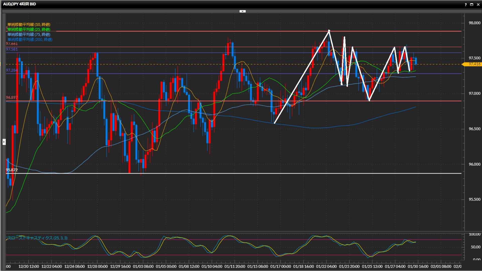Open the help question mark icon
This screenshot has height=271, width=482.
[x=466, y=5]
